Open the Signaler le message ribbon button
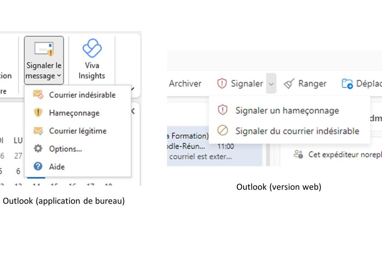Image resolution: width=382 pixels, height=254 pixels. [44, 60]
